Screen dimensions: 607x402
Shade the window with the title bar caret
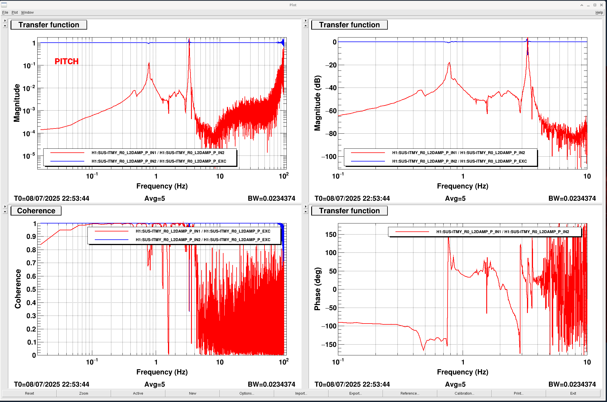click(582, 5)
